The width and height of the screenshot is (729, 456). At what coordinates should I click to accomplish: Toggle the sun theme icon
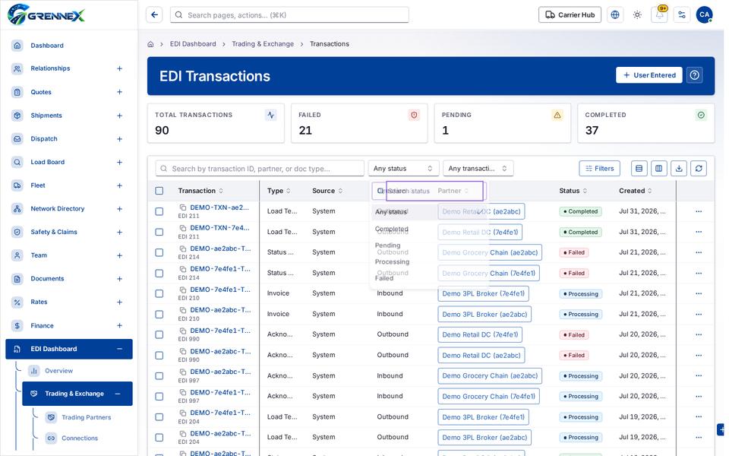point(637,15)
